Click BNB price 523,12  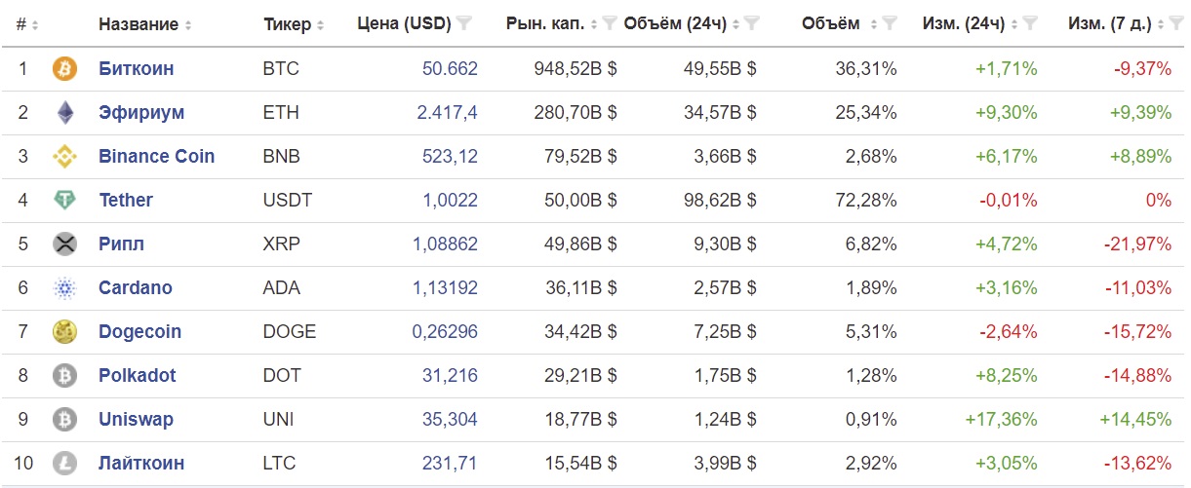[x=450, y=157]
